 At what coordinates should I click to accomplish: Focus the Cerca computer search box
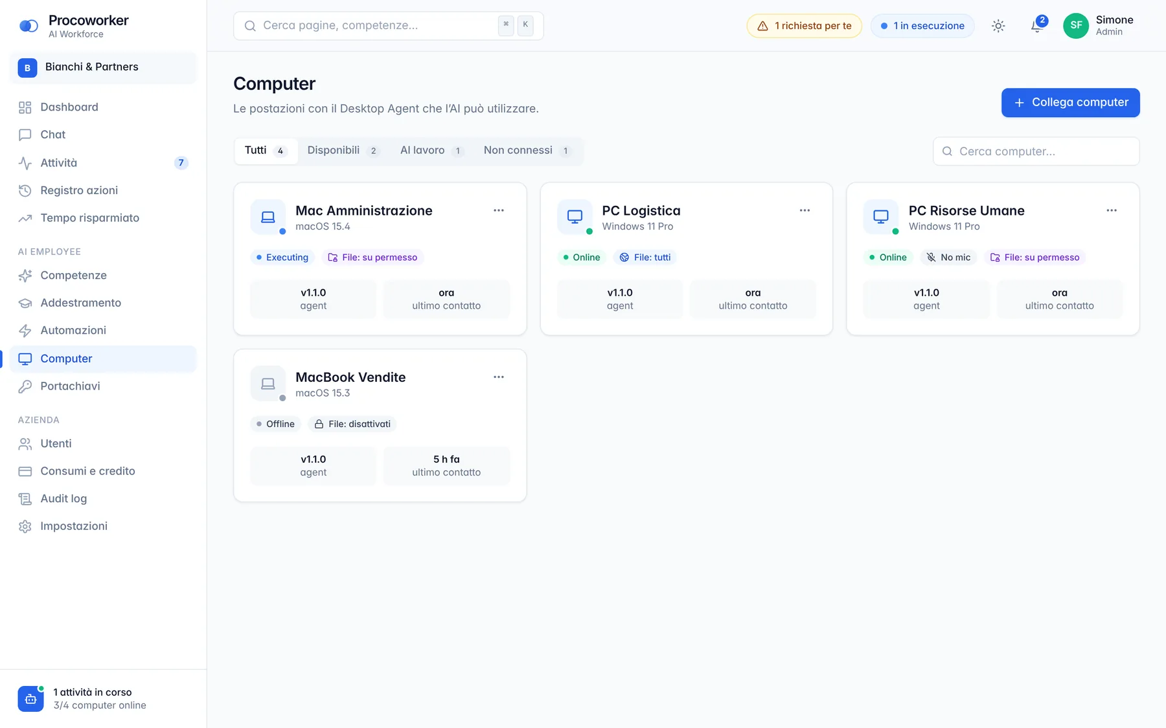pyautogui.click(x=1036, y=151)
